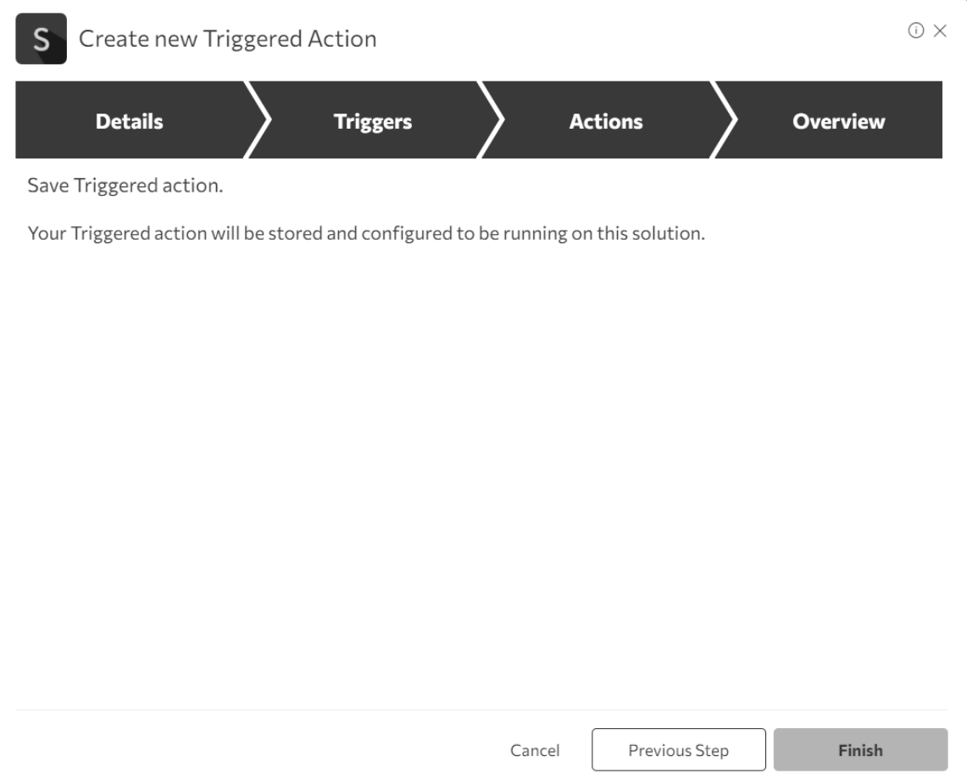Click the chevron between Actions and Overview

tap(726, 120)
